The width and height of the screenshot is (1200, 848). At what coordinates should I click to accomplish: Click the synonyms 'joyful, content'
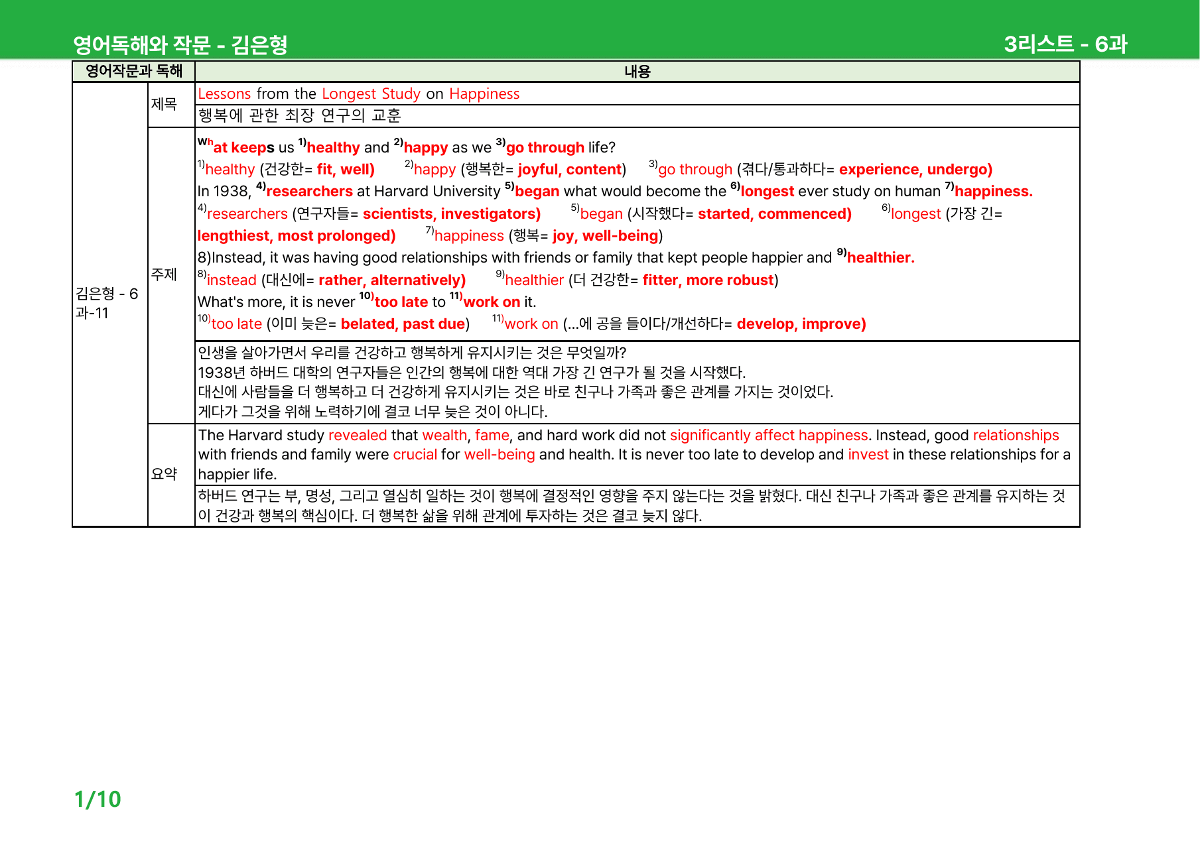click(570, 170)
